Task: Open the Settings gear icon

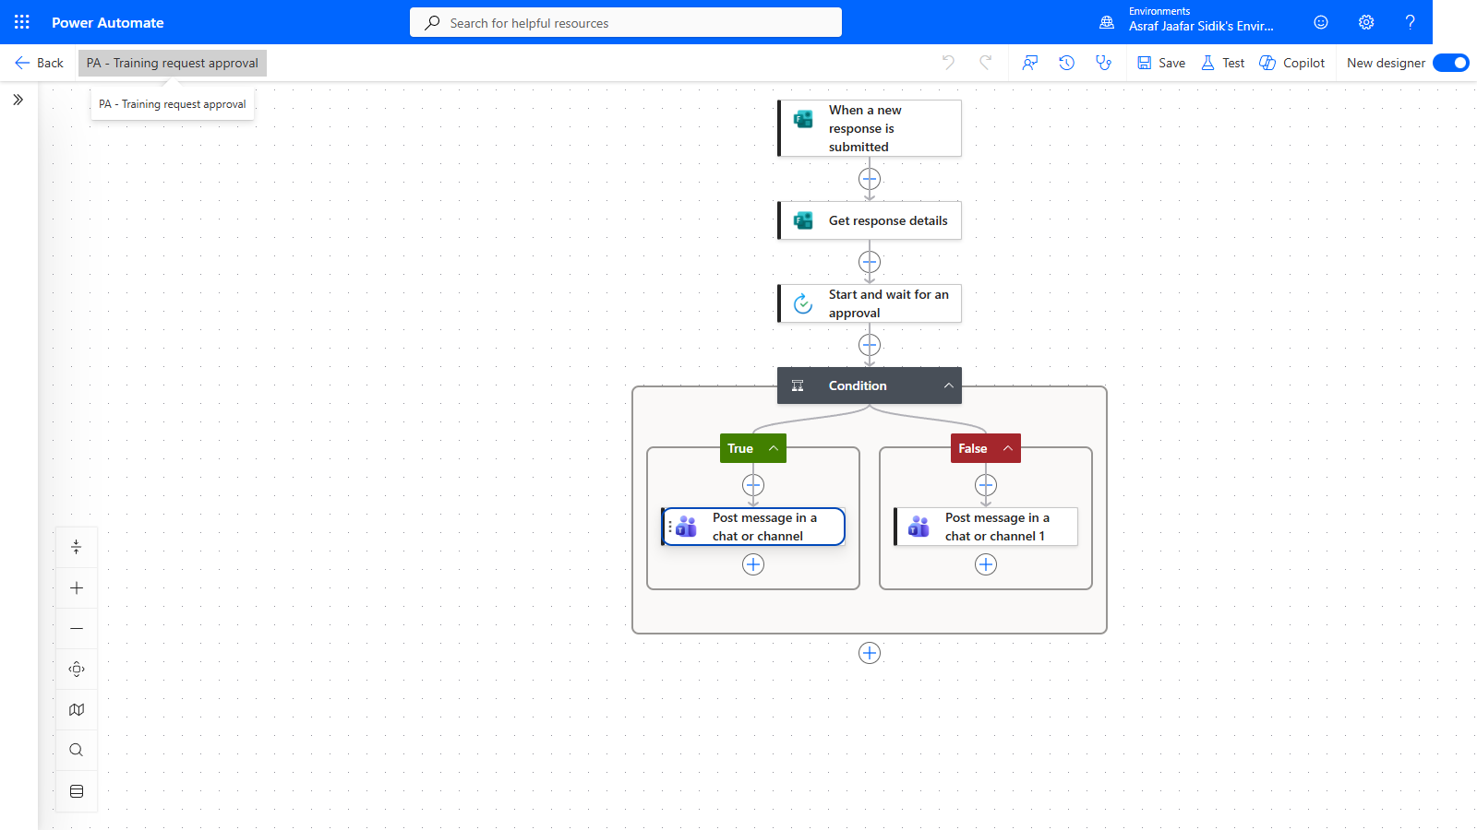Action: click(x=1366, y=22)
